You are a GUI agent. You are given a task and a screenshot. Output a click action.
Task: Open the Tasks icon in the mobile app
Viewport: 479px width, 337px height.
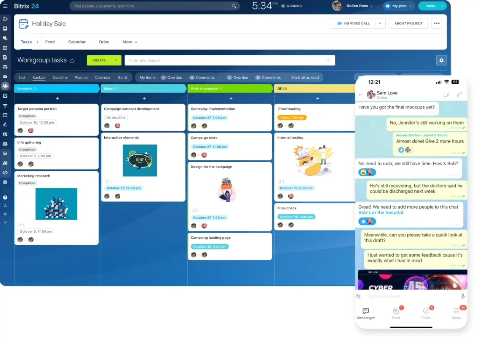[x=426, y=311]
